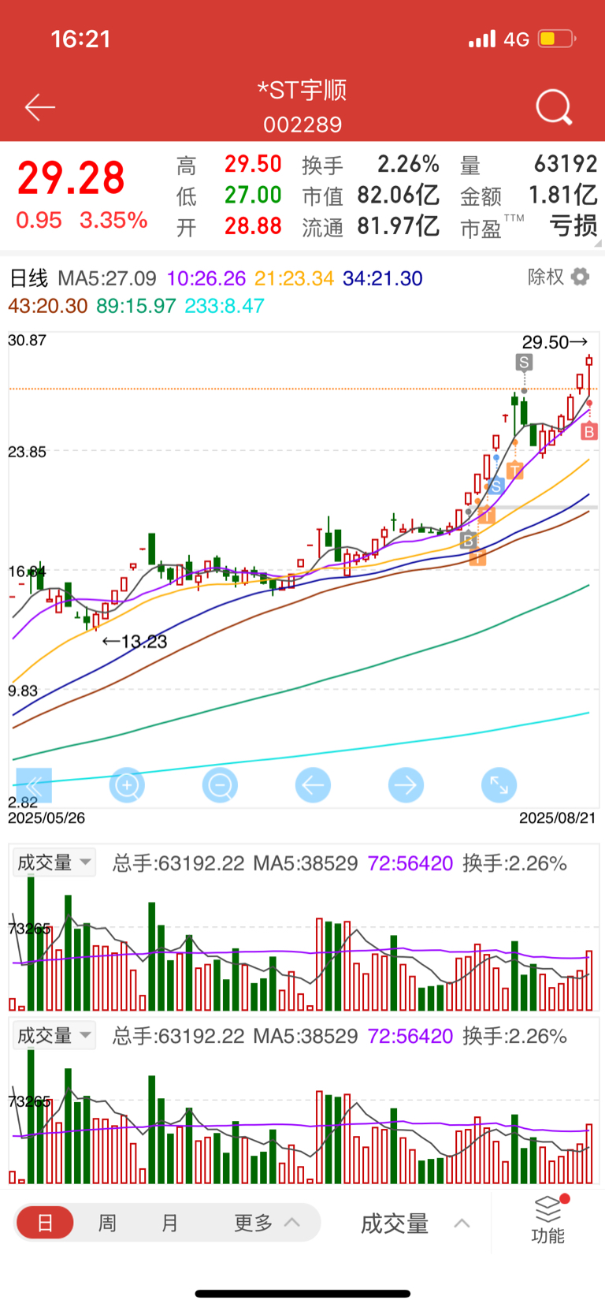Image resolution: width=605 pixels, height=1311 pixels.
Task: Tap the 市值 82.06亿 value
Action: click(399, 195)
